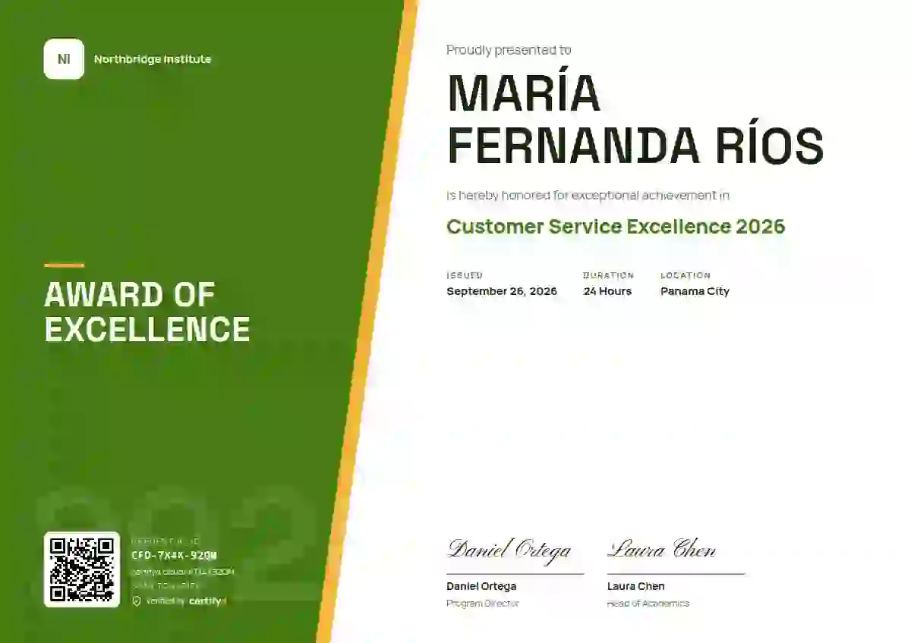Viewport: 911px width, 643px height.
Task: Click the 'Verified by certifyd' text
Action: tap(185, 601)
